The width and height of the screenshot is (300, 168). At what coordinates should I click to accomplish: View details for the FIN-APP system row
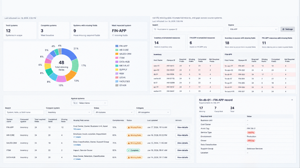tap(182, 128)
